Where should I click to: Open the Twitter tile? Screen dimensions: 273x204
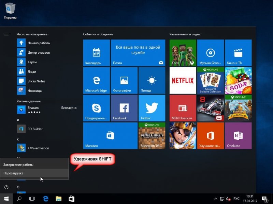152,108
